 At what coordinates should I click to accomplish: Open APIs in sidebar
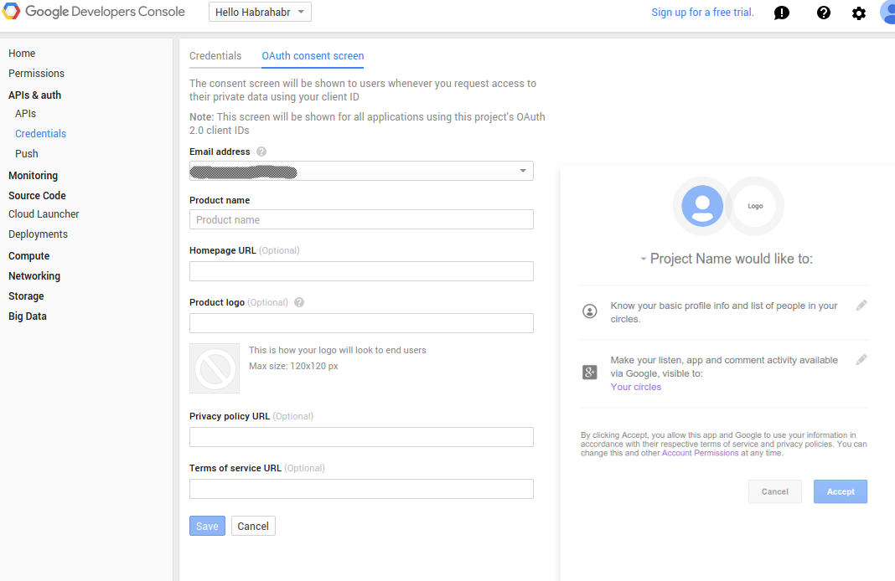click(x=26, y=114)
